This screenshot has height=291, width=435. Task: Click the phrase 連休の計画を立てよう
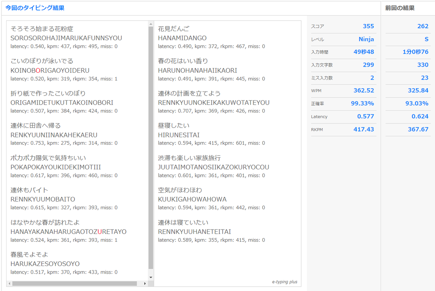tap(189, 93)
